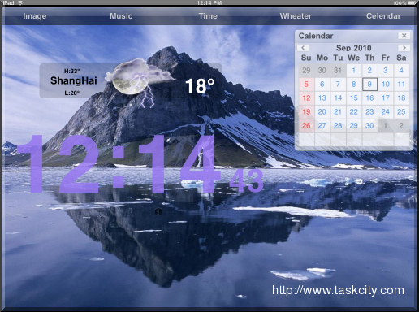Open the Celendar menu
Screen dimensions: 419x312
[383, 16]
